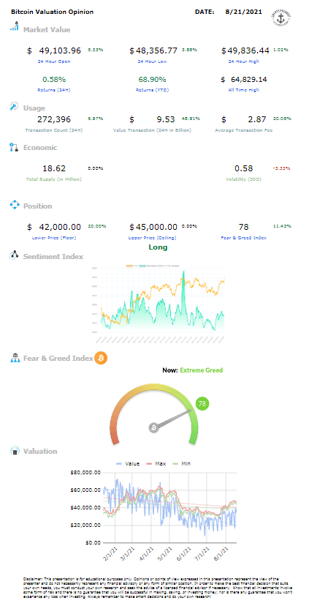The height and width of the screenshot is (606, 309).
Task: Click the Bitcoin Valuation Opinion title
Action: (52, 12)
